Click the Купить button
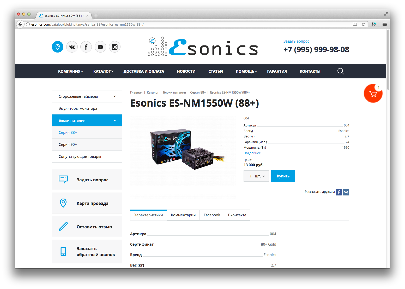The image size is (405, 289). click(x=283, y=176)
